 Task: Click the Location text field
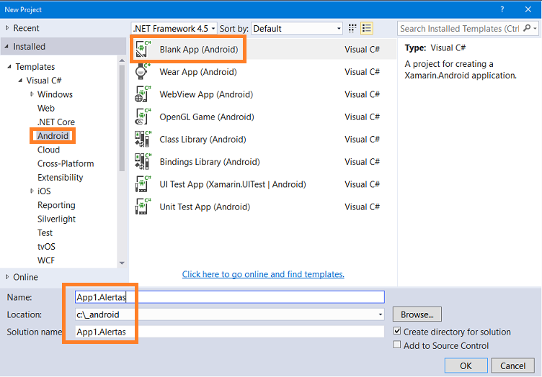click(226, 314)
